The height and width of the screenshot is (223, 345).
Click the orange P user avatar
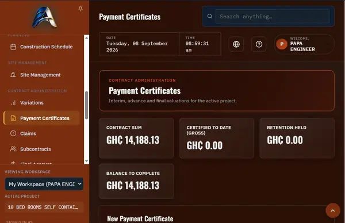(x=282, y=44)
